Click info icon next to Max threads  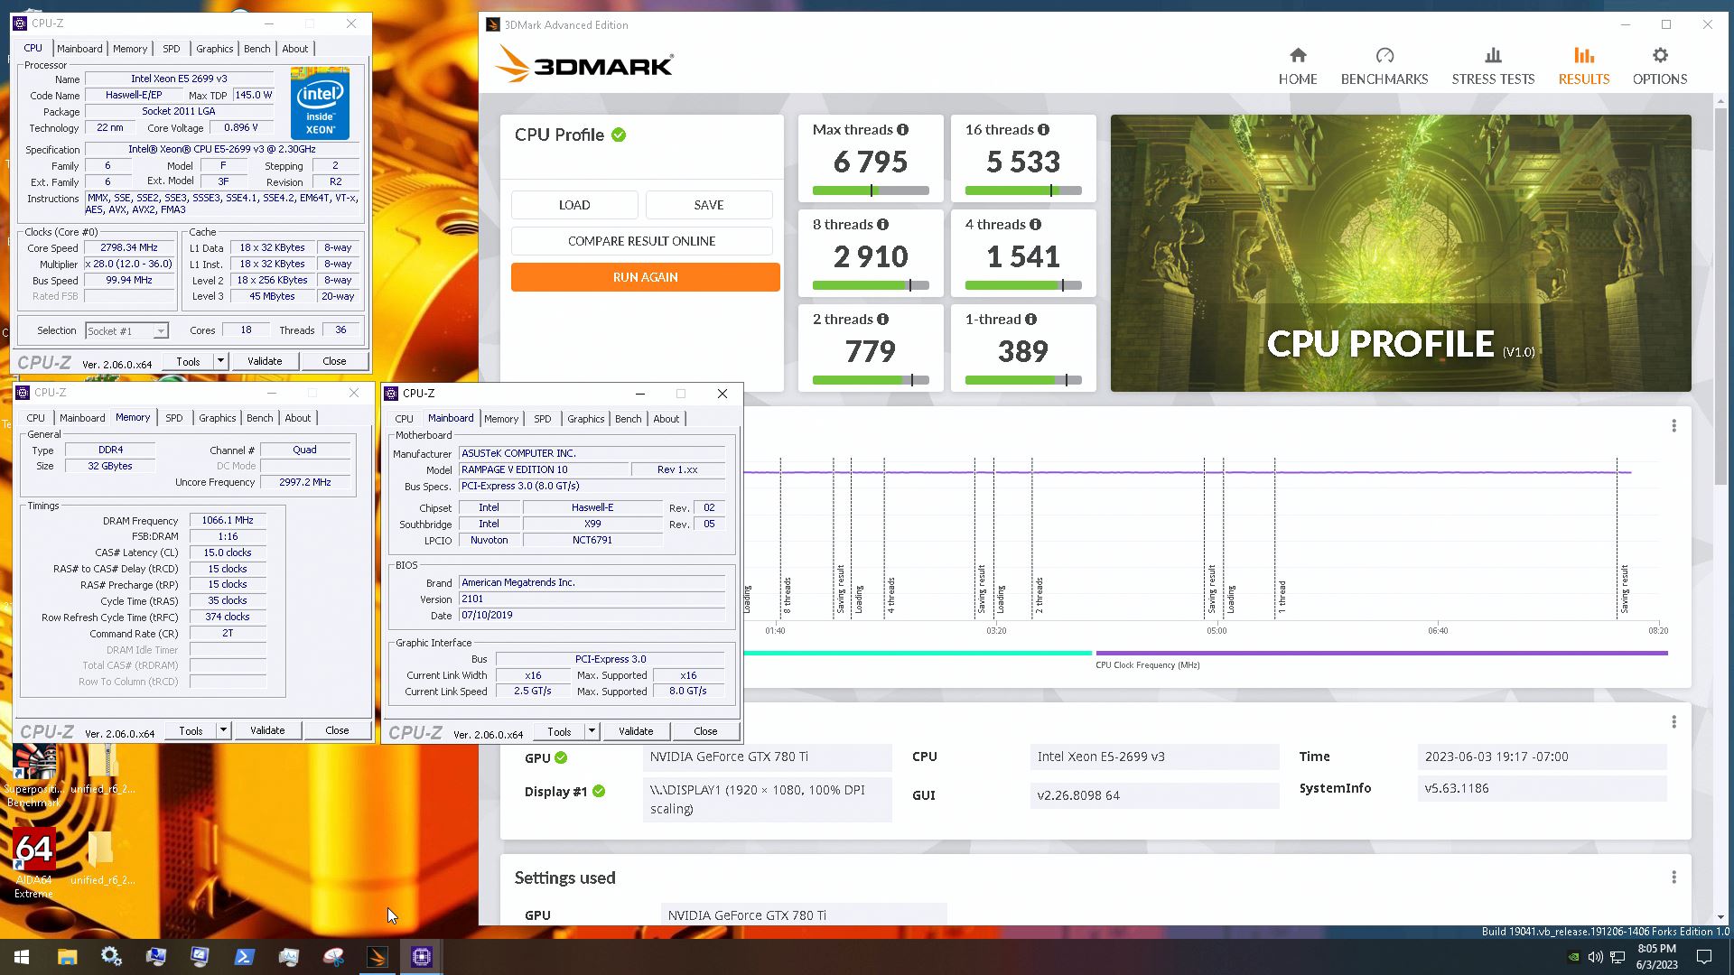pyautogui.click(x=902, y=130)
